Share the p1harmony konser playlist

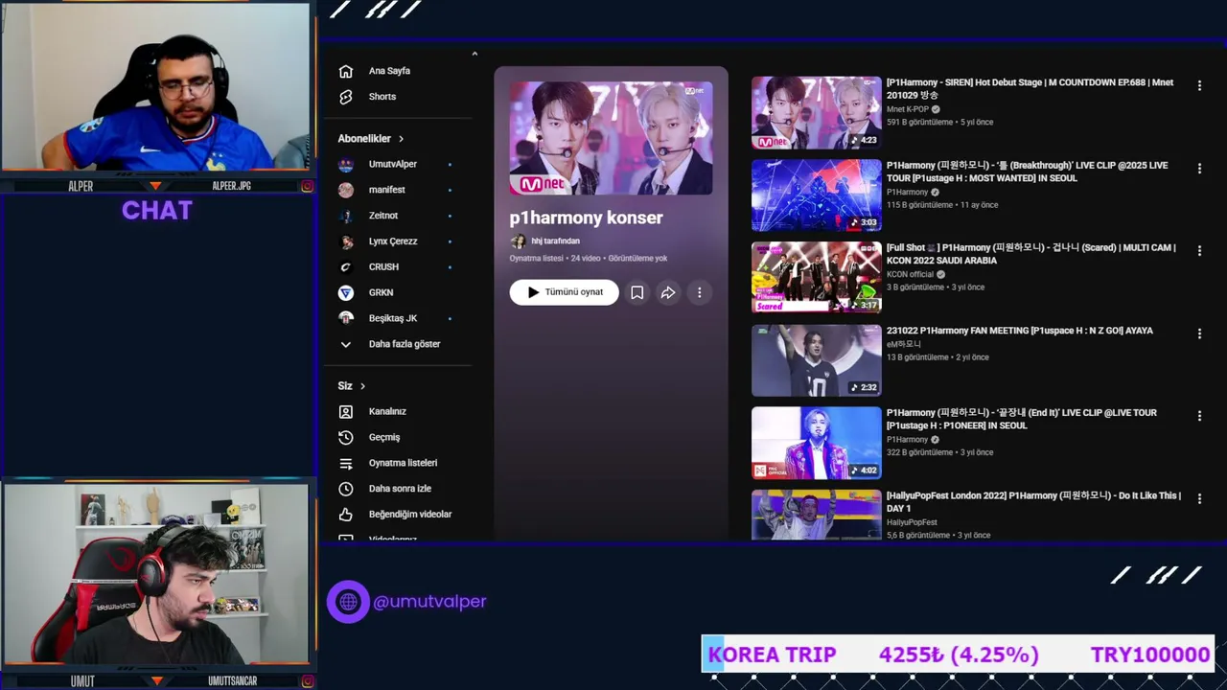coord(668,292)
